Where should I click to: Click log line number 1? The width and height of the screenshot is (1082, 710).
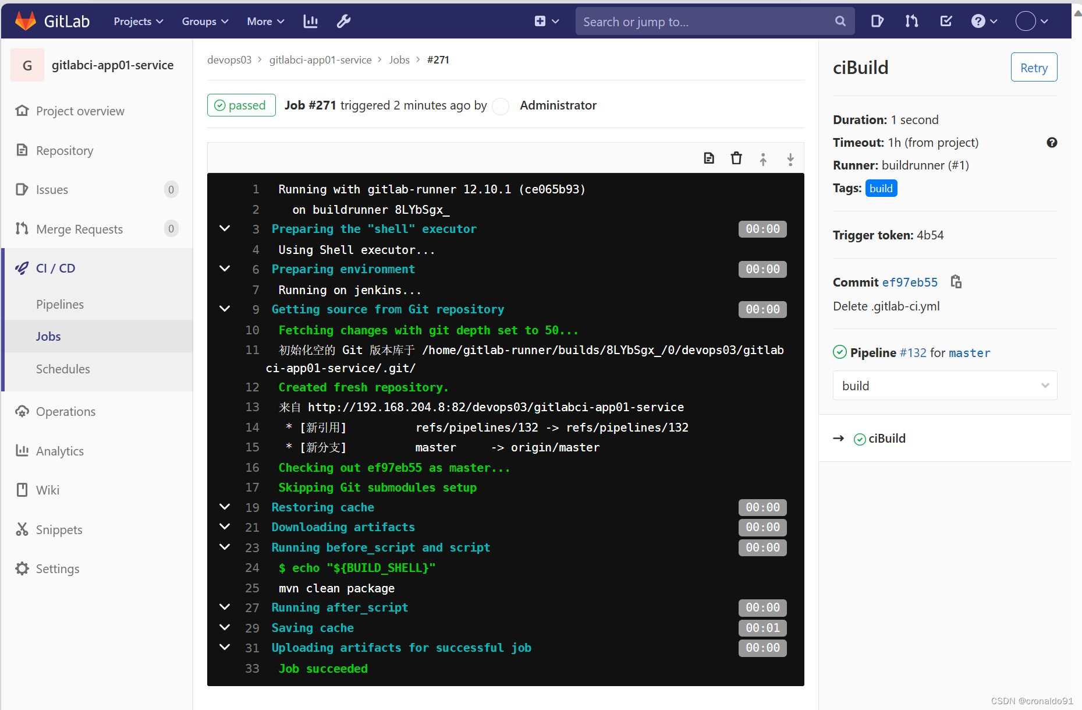tap(256, 189)
